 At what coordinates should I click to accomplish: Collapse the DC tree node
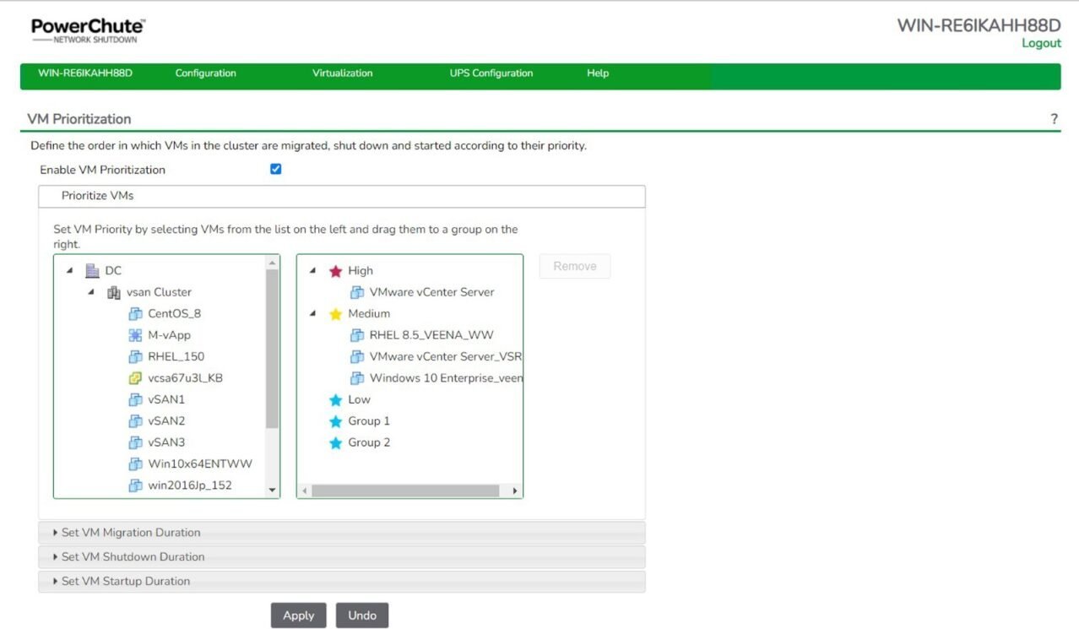(x=69, y=271)
